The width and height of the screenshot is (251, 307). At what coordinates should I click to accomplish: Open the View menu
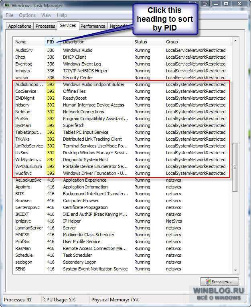click(x=46, y=15)
